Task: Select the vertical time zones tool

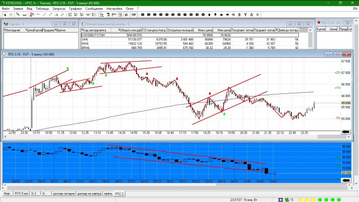Action: point(94,15)
